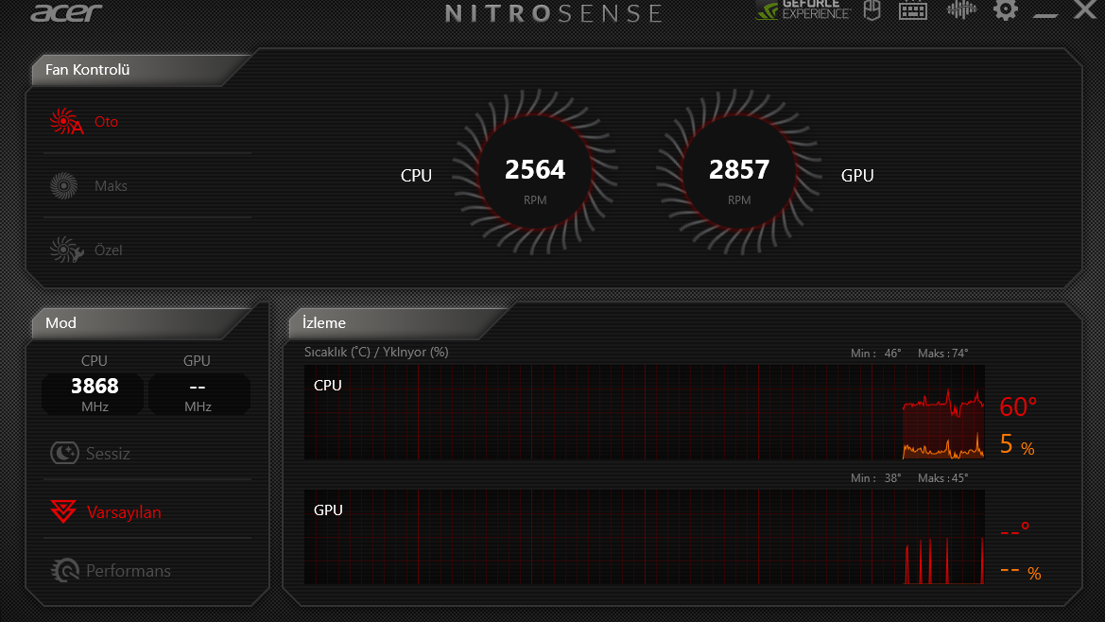Select Oto fan mode label
The height and width of the screenshot is (622, 1105).
(106, 121)
